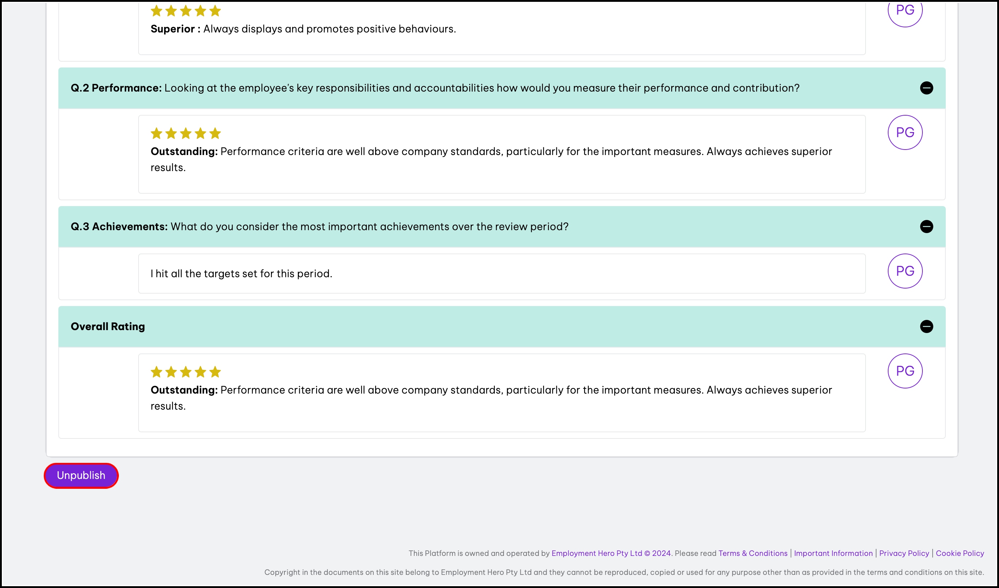Click PG avatar beside Q.3 Achievements answer
Image resolution: width=999 pixels, height=588 pixels.
pos(905,271)
